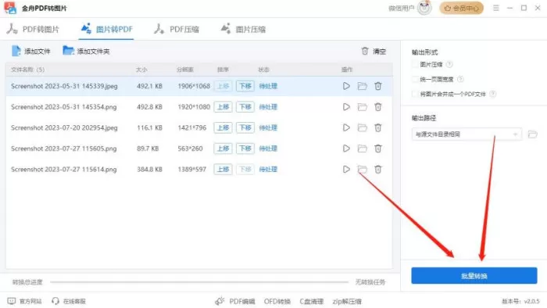Move up Screenshot 2023-05-31 145354.png with 上移

pyautogui.click(x=223, y=107)
